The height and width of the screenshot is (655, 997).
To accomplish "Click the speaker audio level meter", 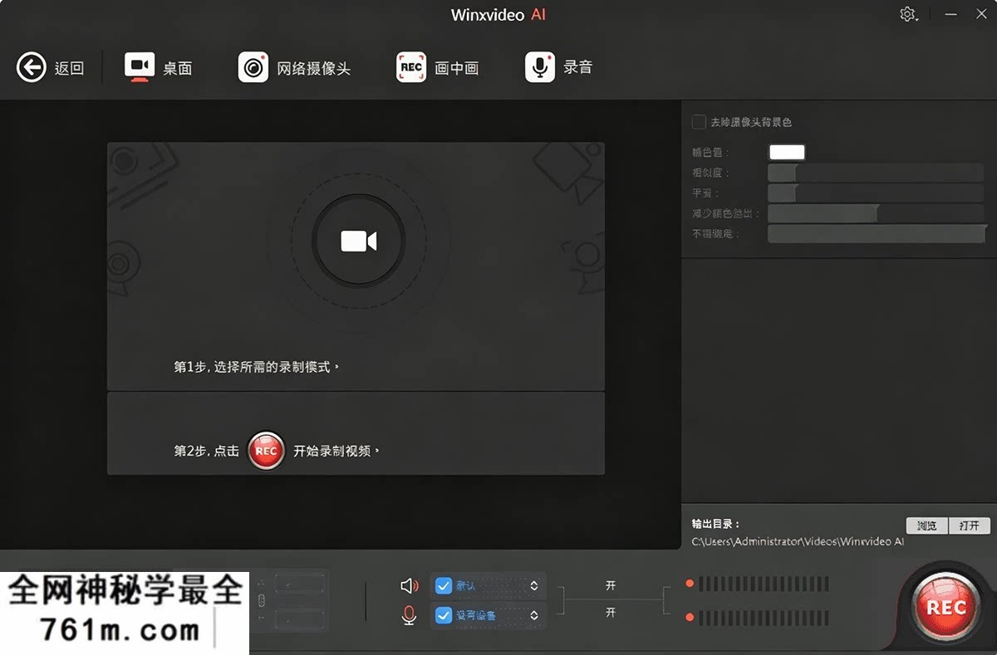I will tap(763, 584).
